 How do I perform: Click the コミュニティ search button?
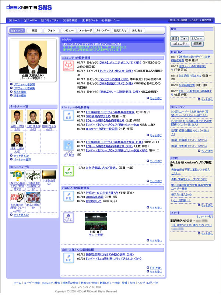click(x=180, y=44)
